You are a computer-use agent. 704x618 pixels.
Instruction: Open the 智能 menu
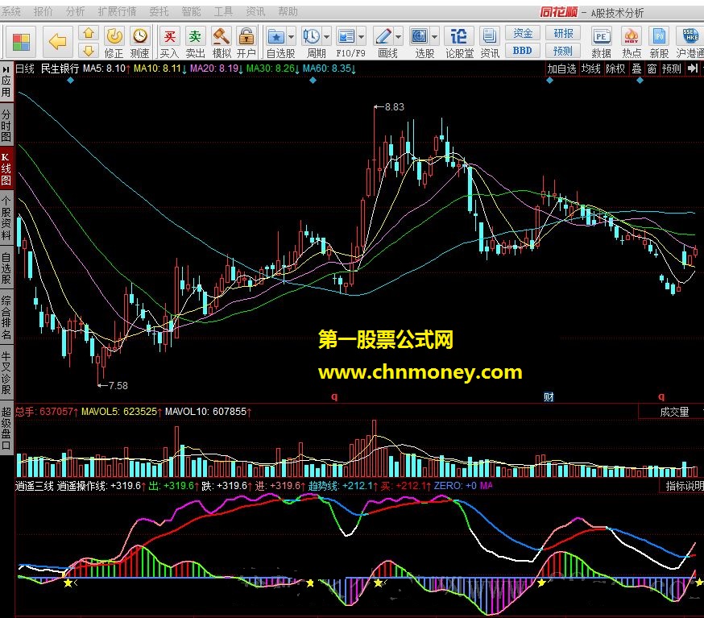[x=191, y=11]
